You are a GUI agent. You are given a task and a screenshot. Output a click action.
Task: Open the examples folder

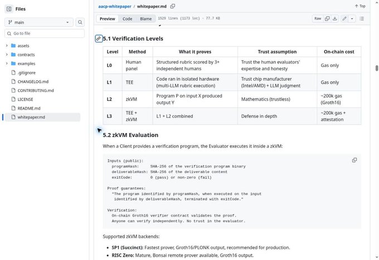(26, 63)
